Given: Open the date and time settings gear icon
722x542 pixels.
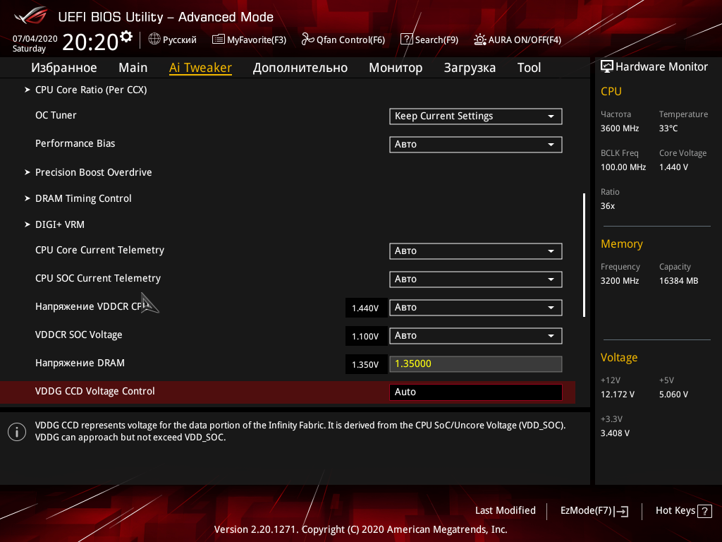Looking at the screenshot, I should 126,37.
